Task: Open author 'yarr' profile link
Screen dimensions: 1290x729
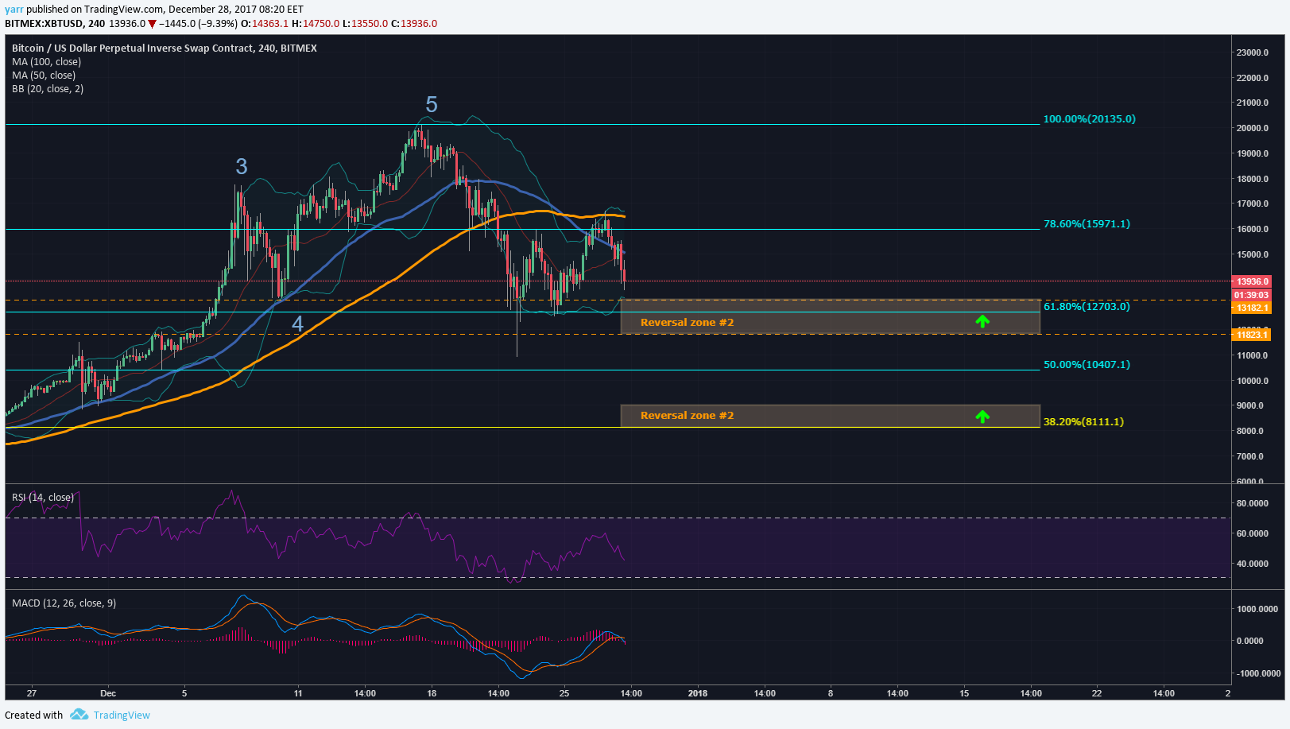Action: (14, 10)
